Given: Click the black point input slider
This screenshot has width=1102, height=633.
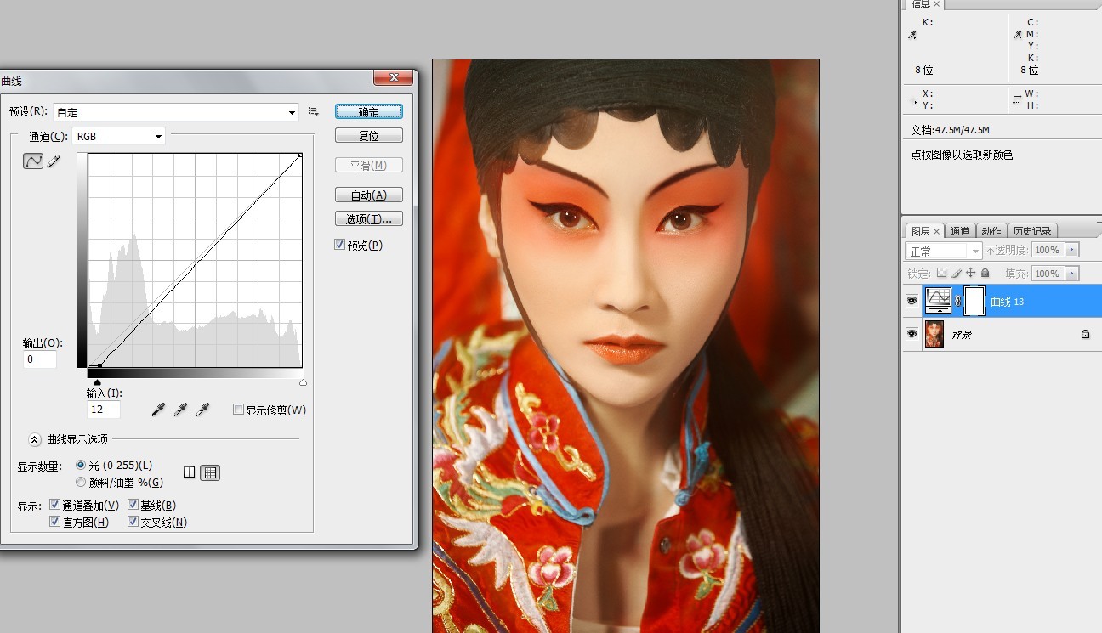Looking at the screenshot, I should pyautogui.click(x=97, y=382).
